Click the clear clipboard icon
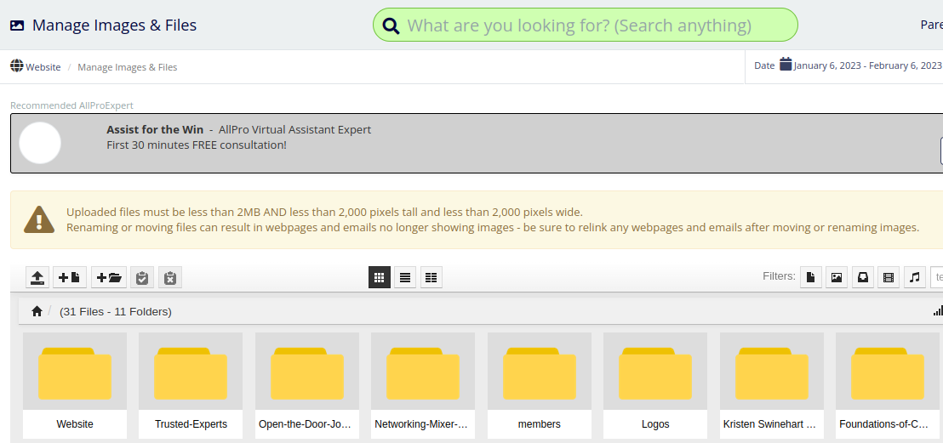Viewport: 943px width, 443px height. (x=170, y=277)
